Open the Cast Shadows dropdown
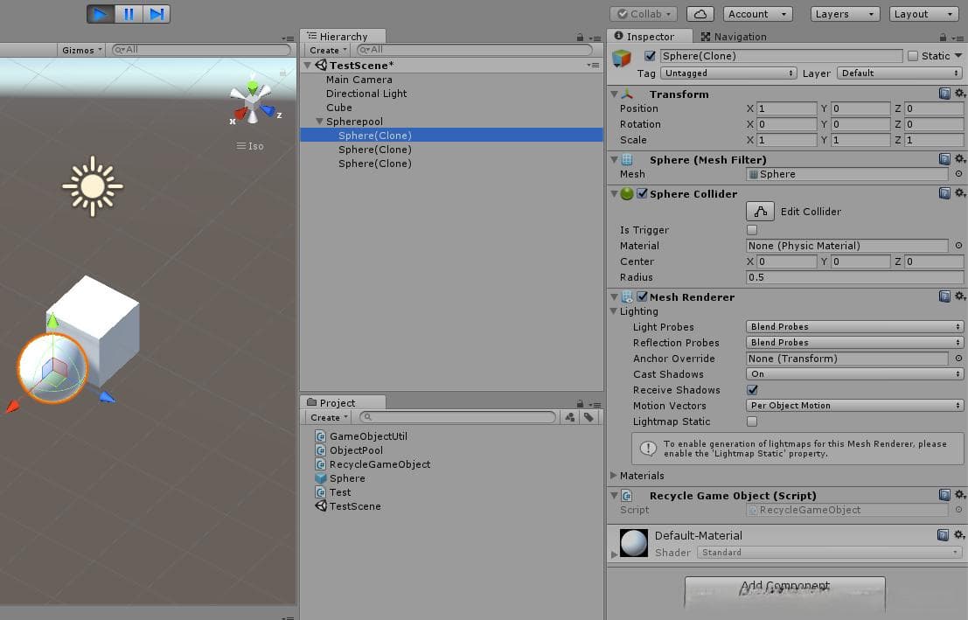 pos(854,374)
